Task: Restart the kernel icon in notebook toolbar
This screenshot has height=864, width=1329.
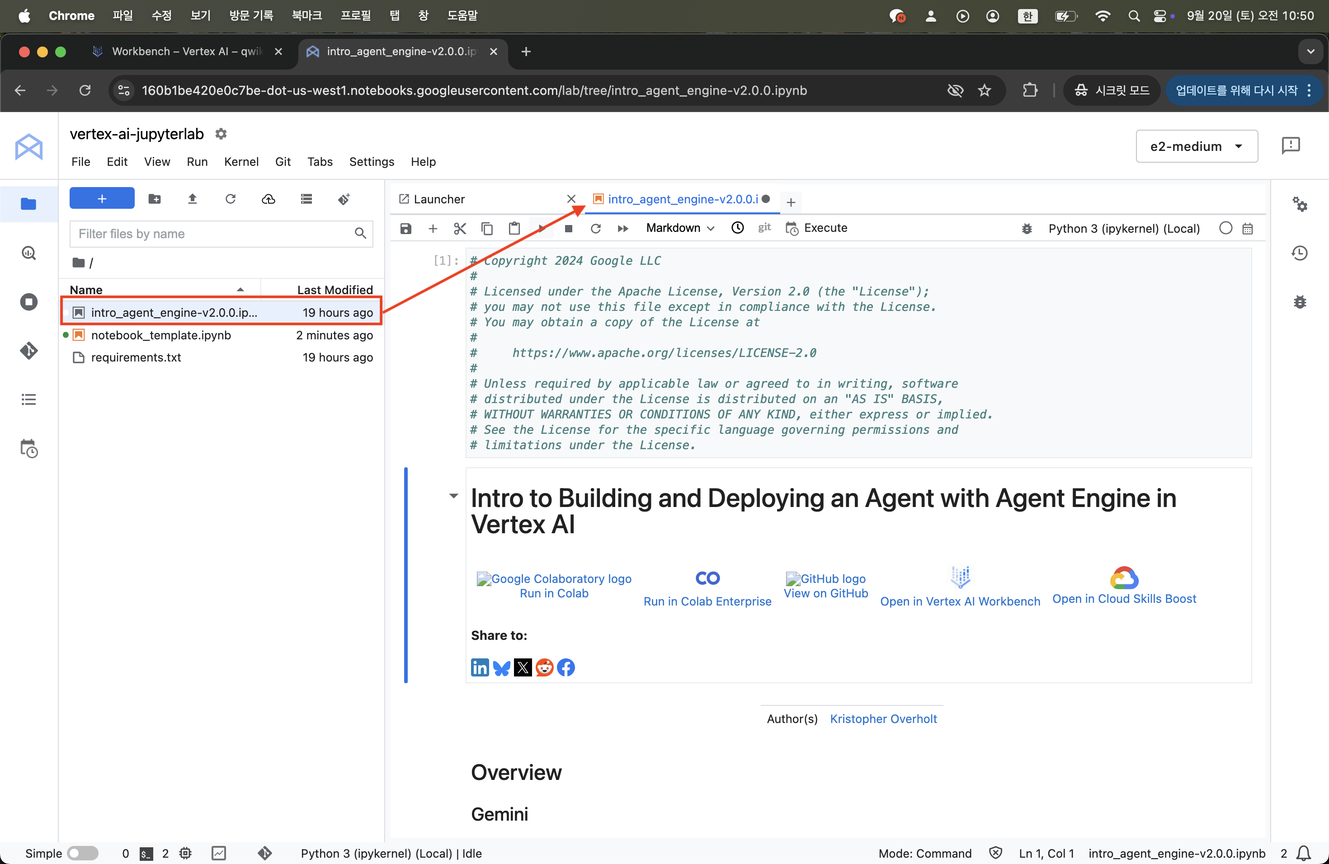Action: point(596,228)
